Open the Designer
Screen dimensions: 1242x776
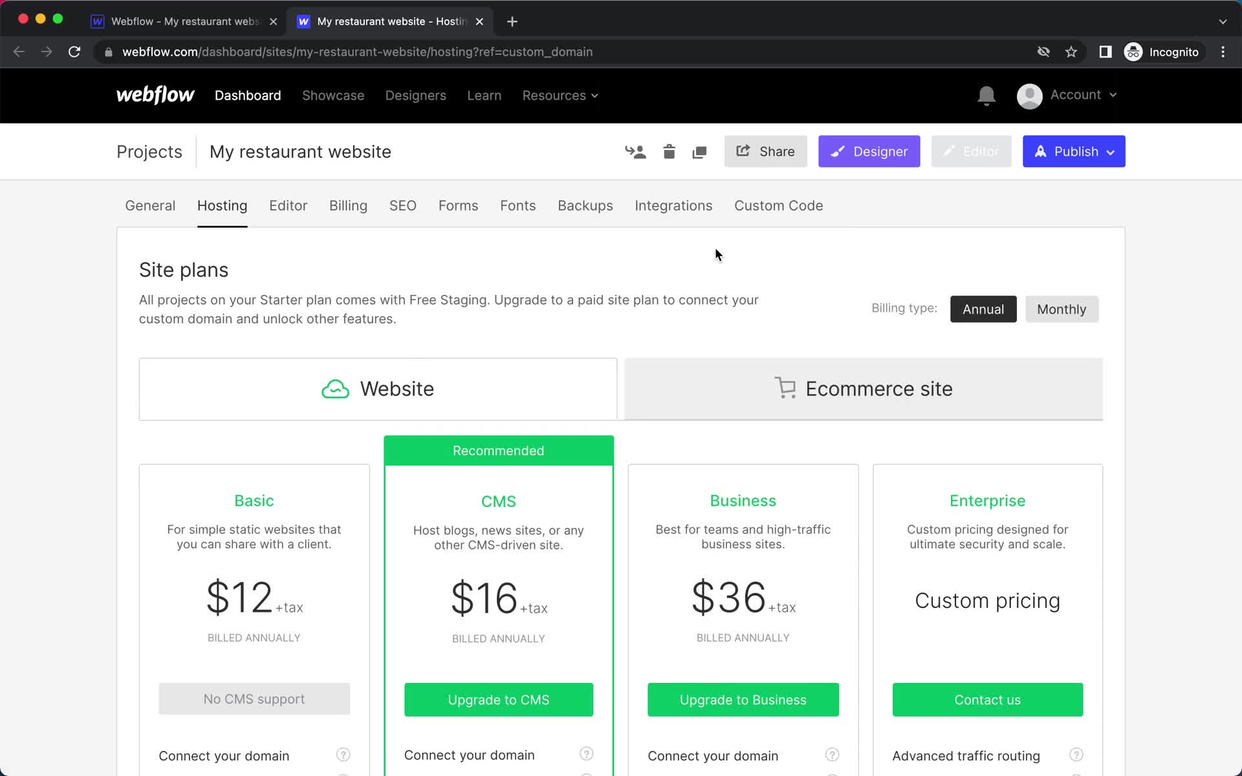pyautogui.click(x=869, y=151)
